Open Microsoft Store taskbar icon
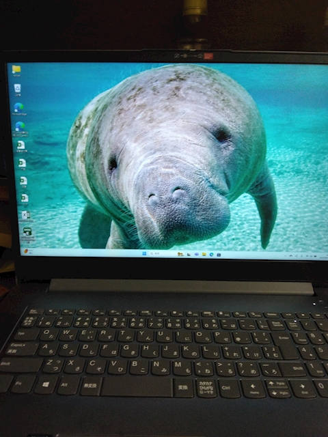 point(219,255)
